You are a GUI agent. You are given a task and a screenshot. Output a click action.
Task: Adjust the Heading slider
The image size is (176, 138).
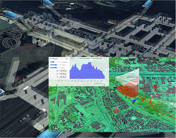tap(56, 62)
